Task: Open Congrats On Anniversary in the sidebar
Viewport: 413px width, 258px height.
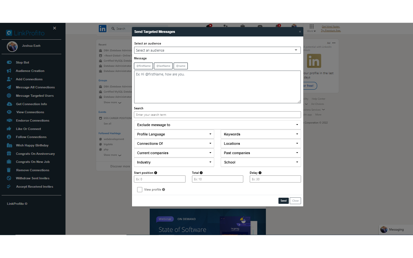Action: (x=35, y=154)
